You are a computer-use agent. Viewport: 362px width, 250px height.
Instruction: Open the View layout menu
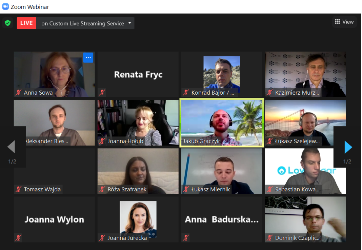344,22
